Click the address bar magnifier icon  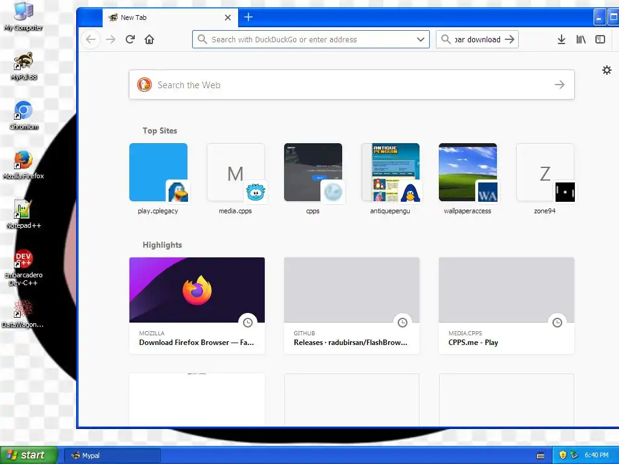click(202, 39)
